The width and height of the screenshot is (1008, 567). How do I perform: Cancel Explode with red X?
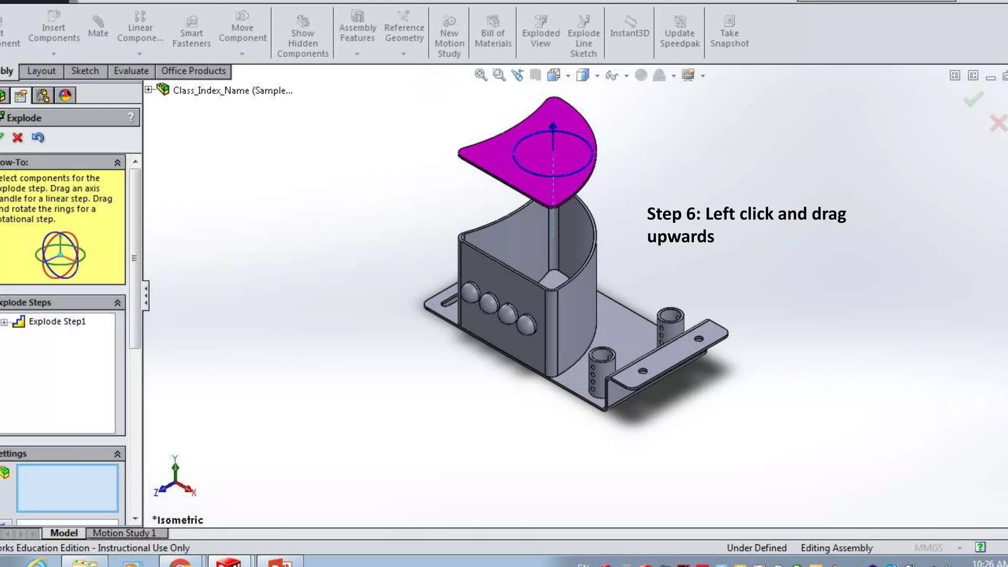[18, 138]
